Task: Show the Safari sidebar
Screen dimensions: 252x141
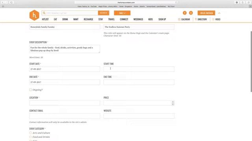Action: [11, 2]
